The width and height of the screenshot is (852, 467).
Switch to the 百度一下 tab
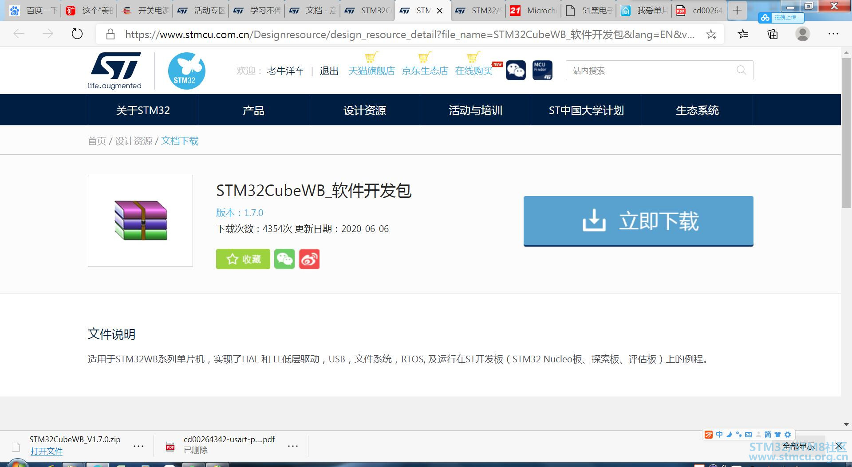click(x=33, y=11)
